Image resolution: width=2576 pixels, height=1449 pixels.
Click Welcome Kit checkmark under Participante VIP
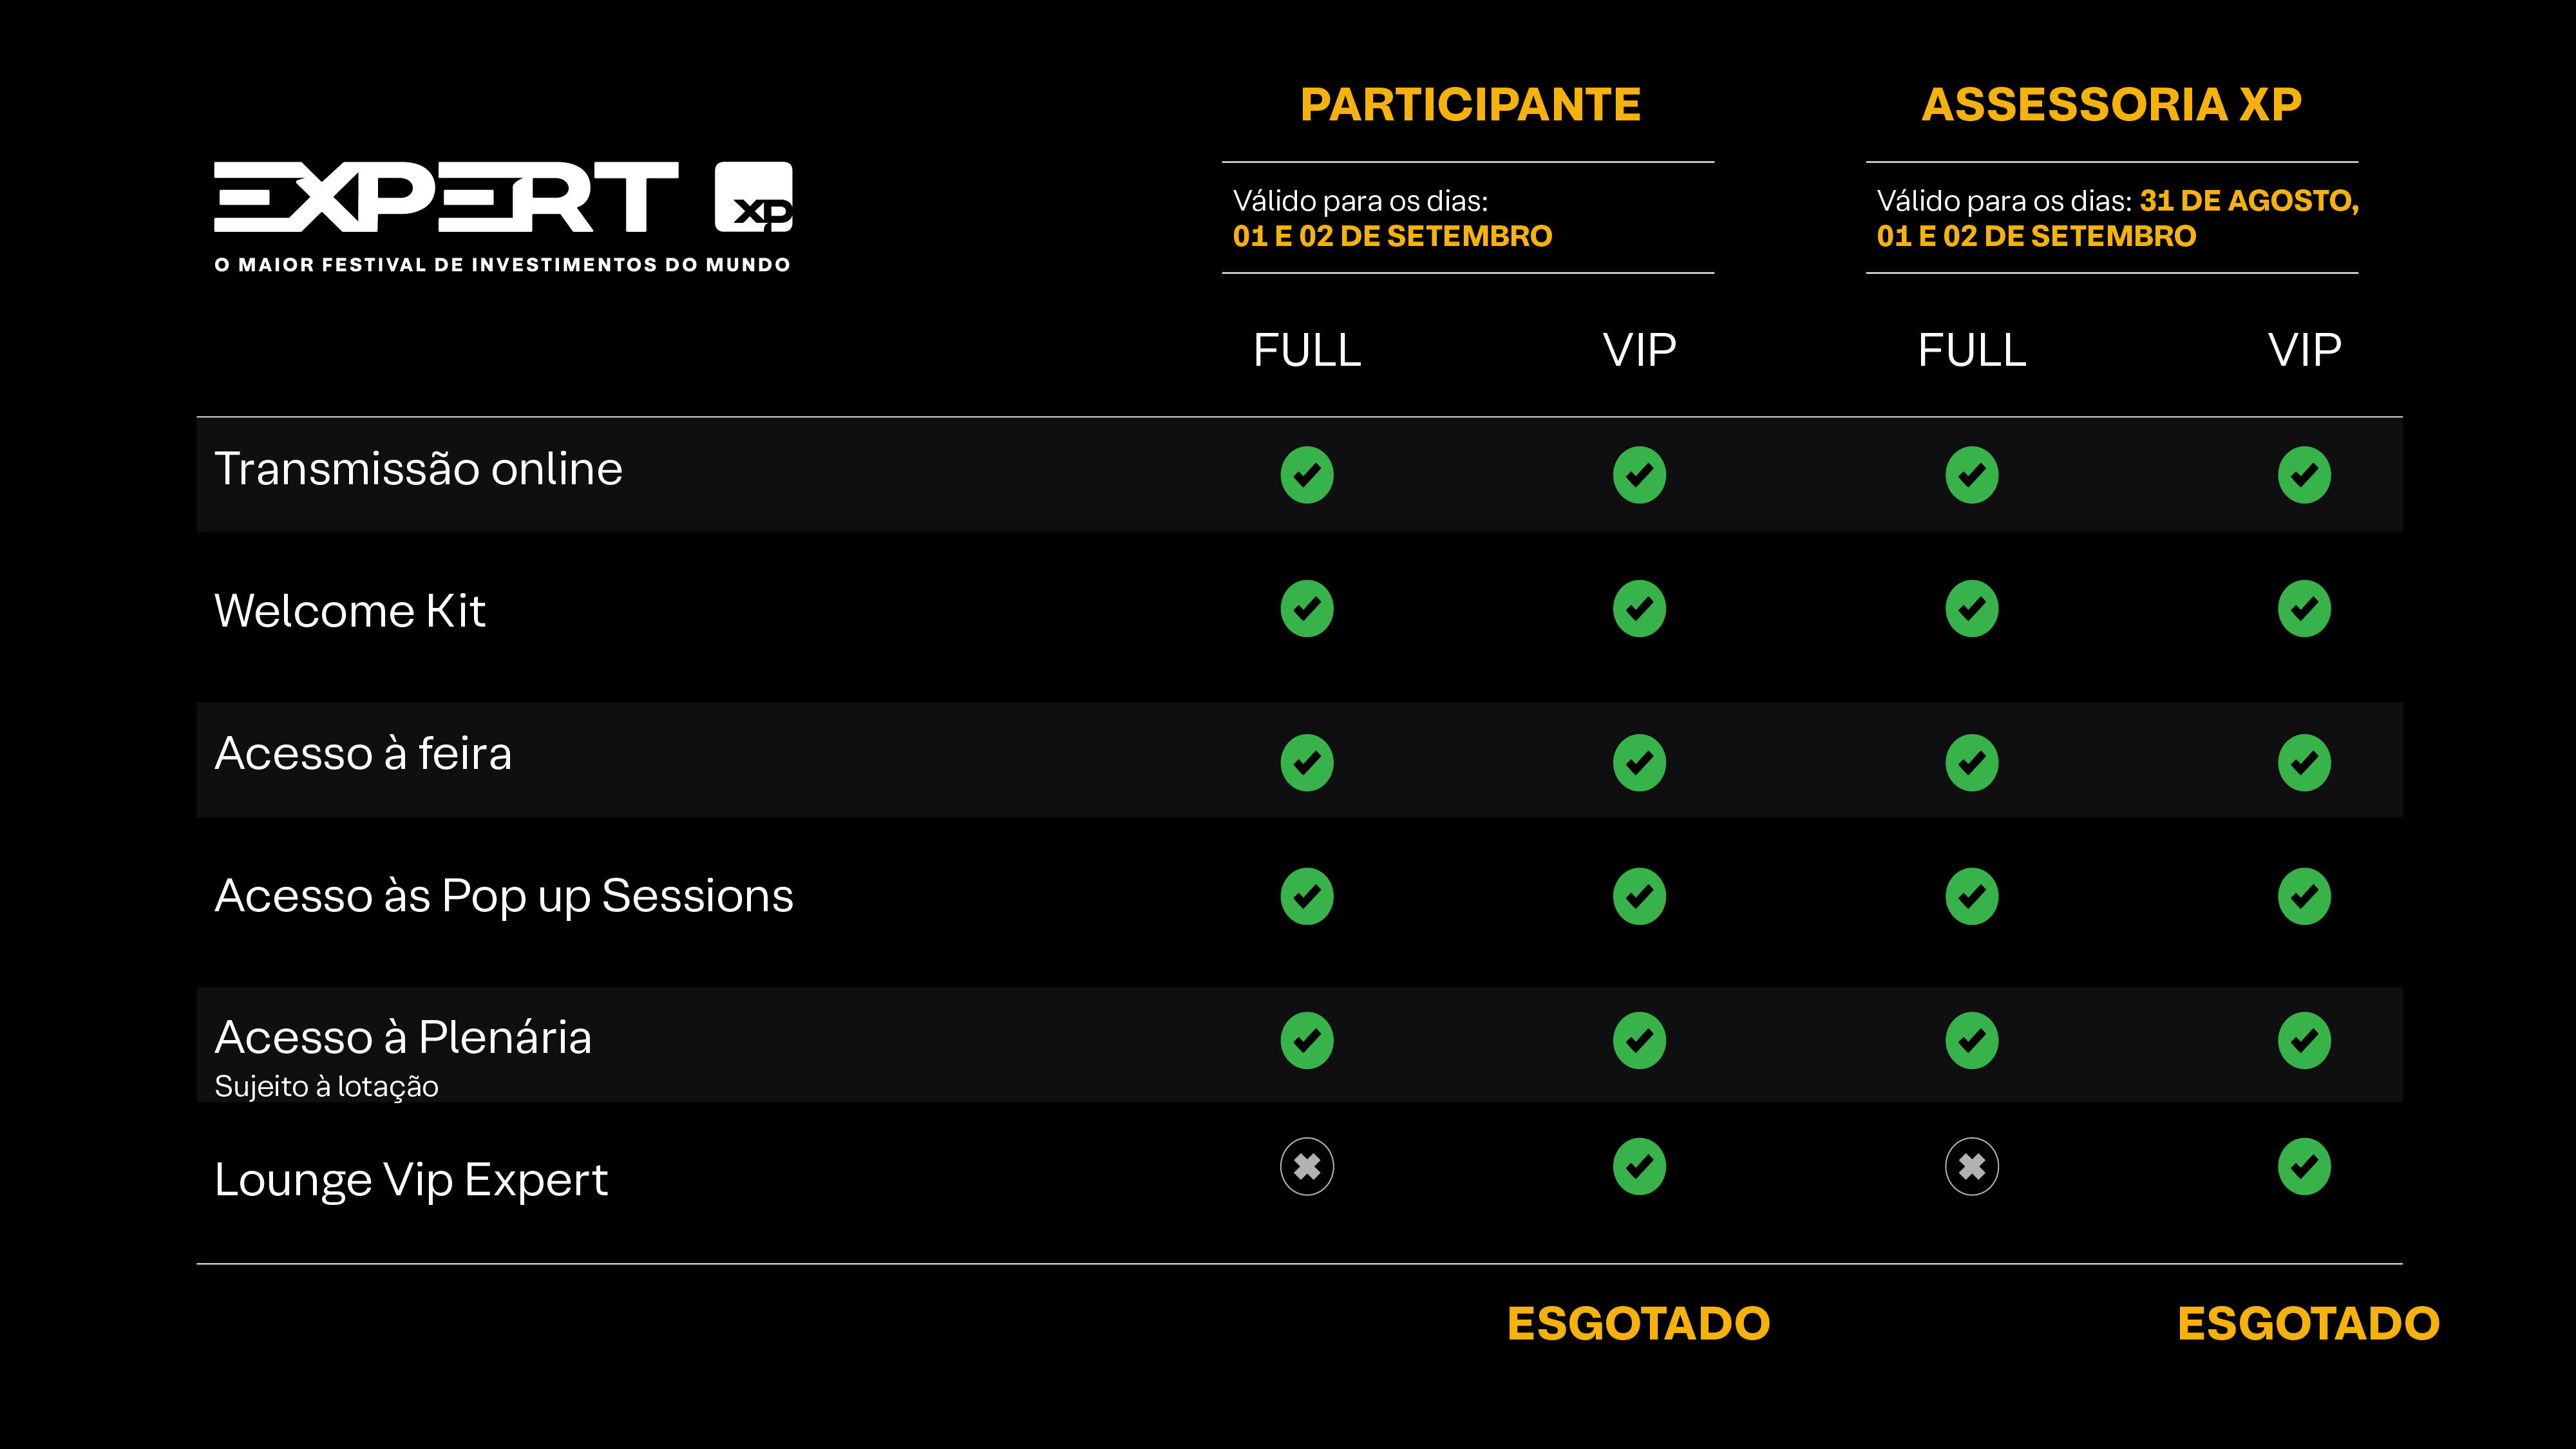point(1639,609)
